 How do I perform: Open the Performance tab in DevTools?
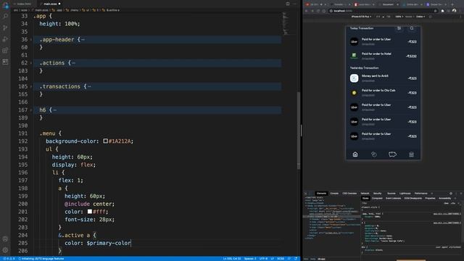pyautogui.click(x=420, y=194)
